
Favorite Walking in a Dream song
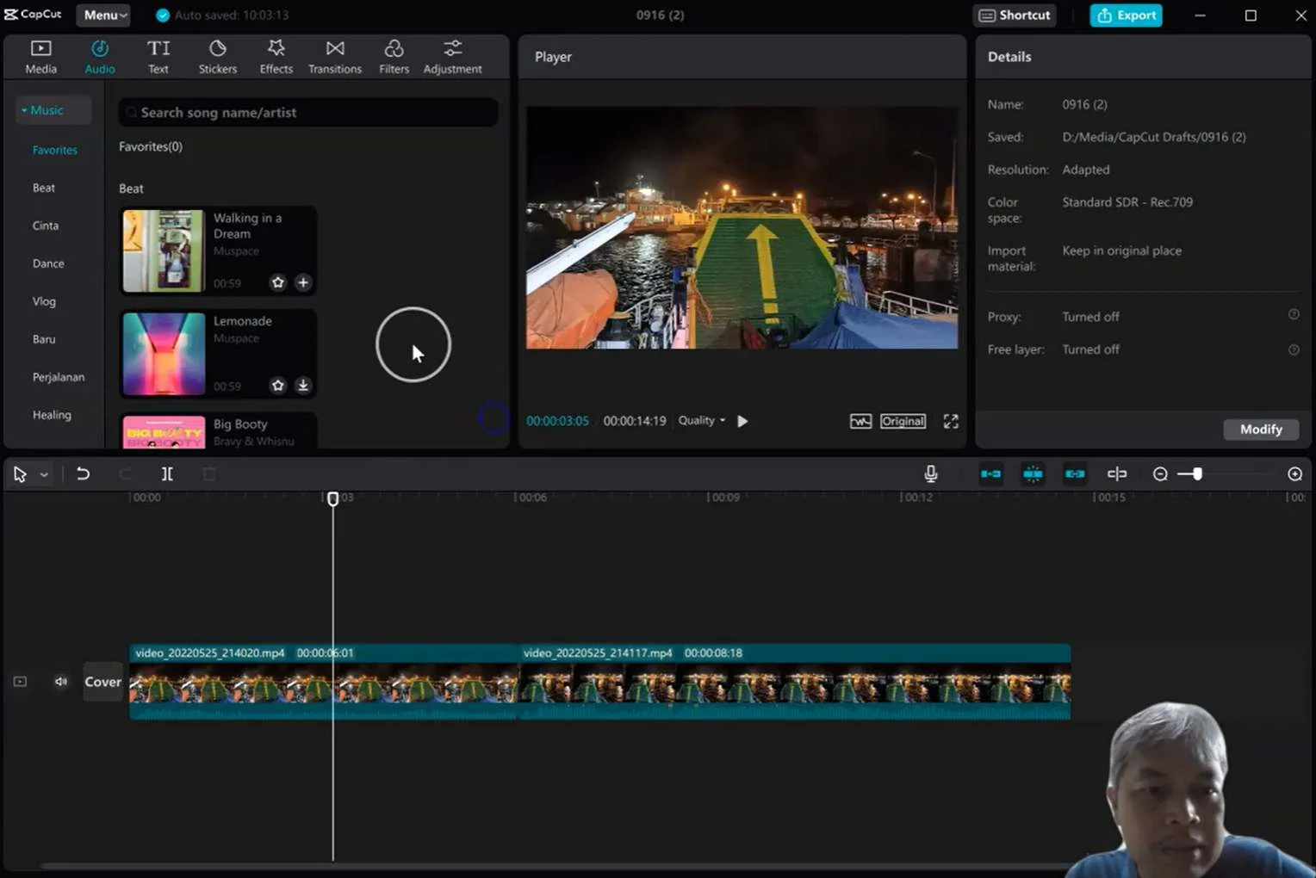tap(277, 282)
